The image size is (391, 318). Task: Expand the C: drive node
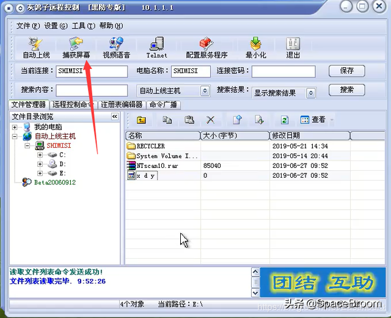(x=40, y=155)
